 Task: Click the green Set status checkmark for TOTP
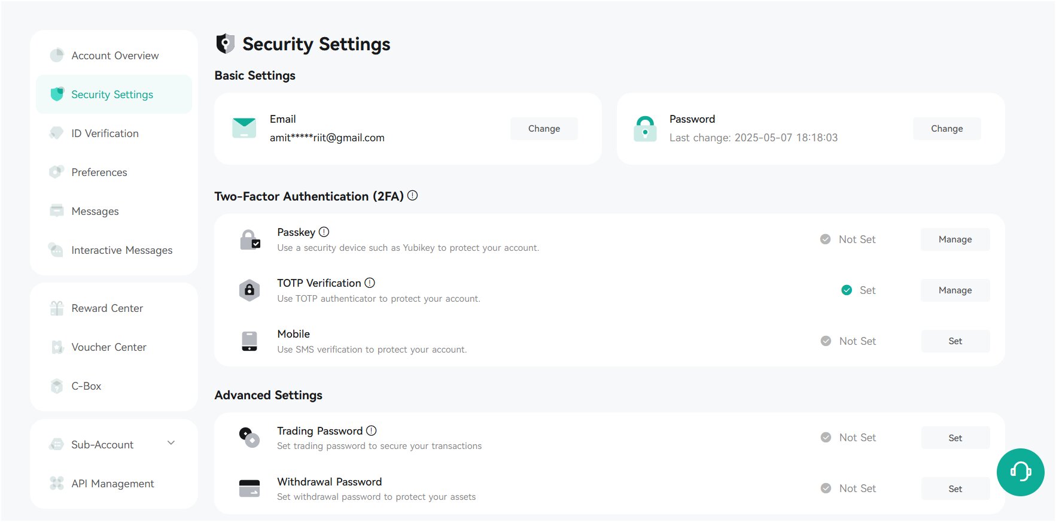(847, 290)
